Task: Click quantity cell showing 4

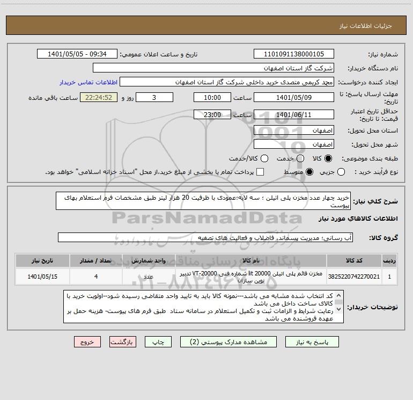Action: (95, 277)
